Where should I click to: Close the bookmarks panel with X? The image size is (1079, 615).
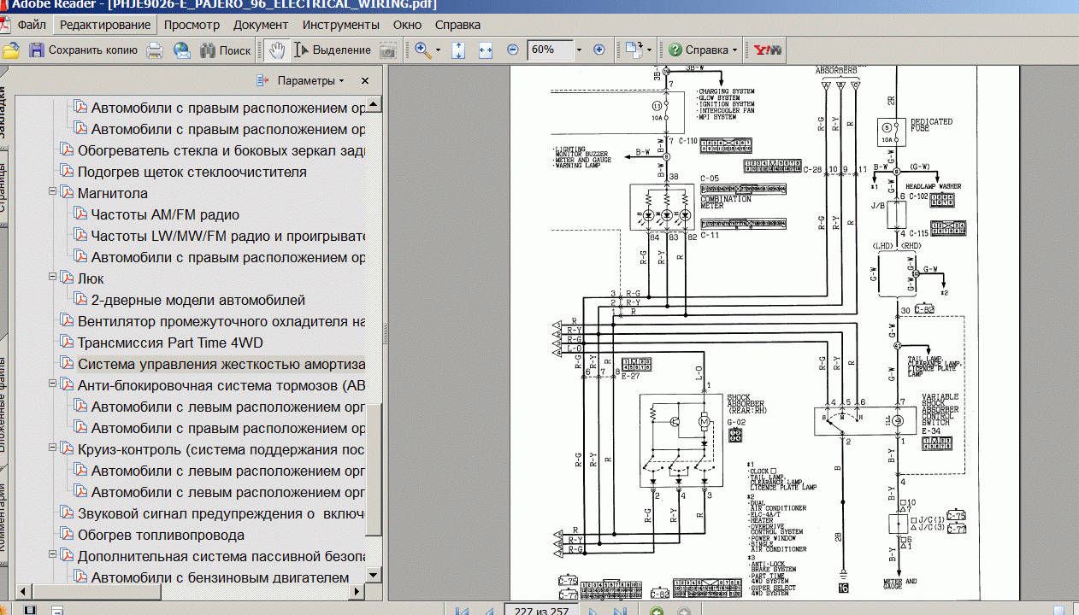tap(365, 81)
